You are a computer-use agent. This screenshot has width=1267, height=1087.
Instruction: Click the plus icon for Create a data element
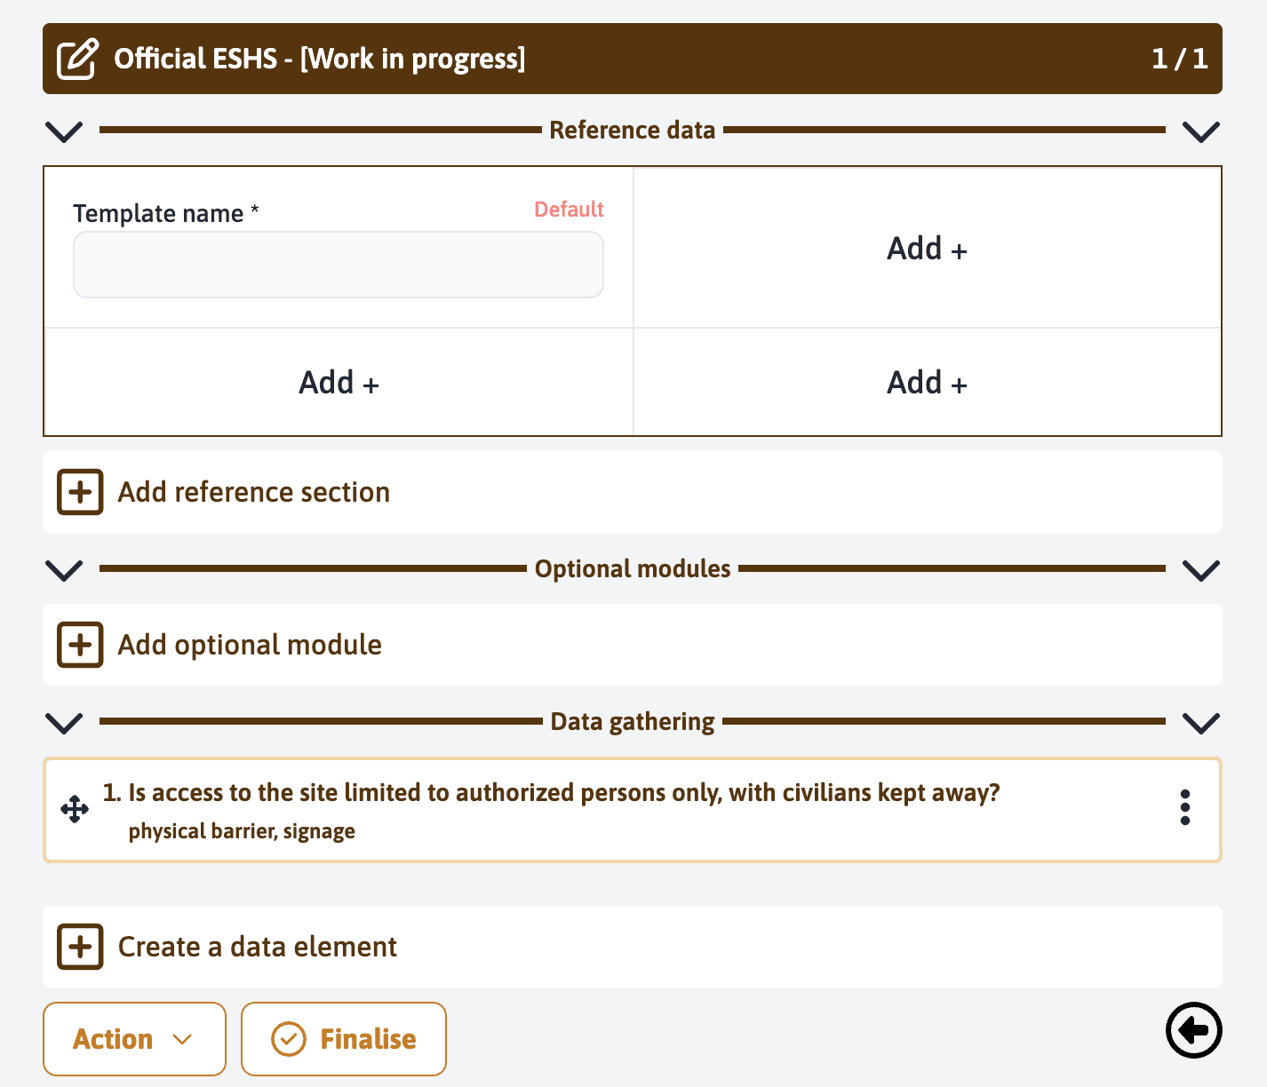[x=80, y=947]
